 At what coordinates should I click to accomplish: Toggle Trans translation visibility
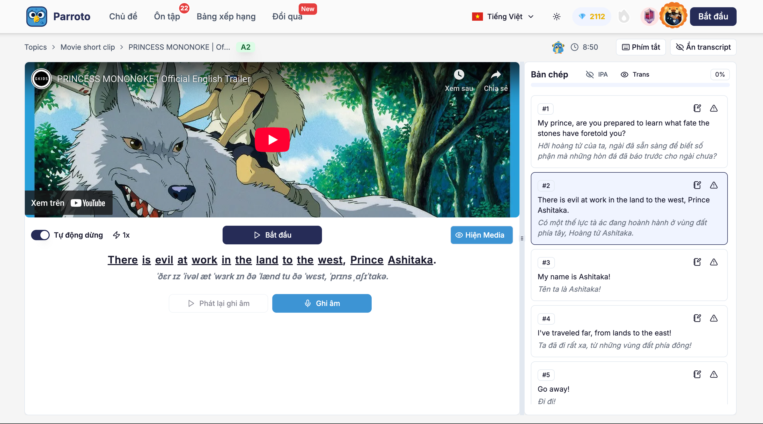[x=635, y=74]
